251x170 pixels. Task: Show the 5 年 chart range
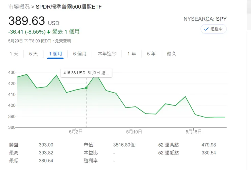[151, 54]
